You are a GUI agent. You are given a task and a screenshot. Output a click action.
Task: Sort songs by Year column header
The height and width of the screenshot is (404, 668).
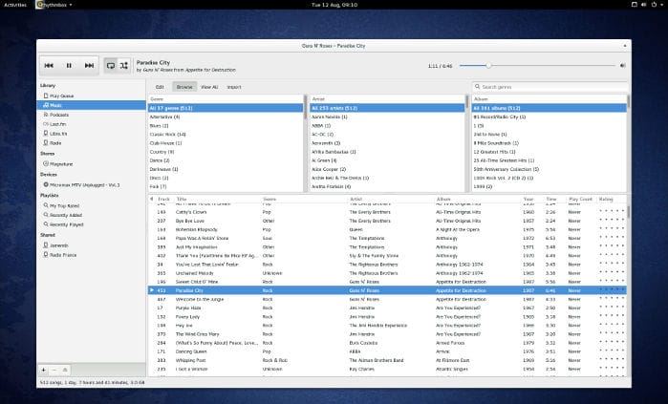coord(528,200)
